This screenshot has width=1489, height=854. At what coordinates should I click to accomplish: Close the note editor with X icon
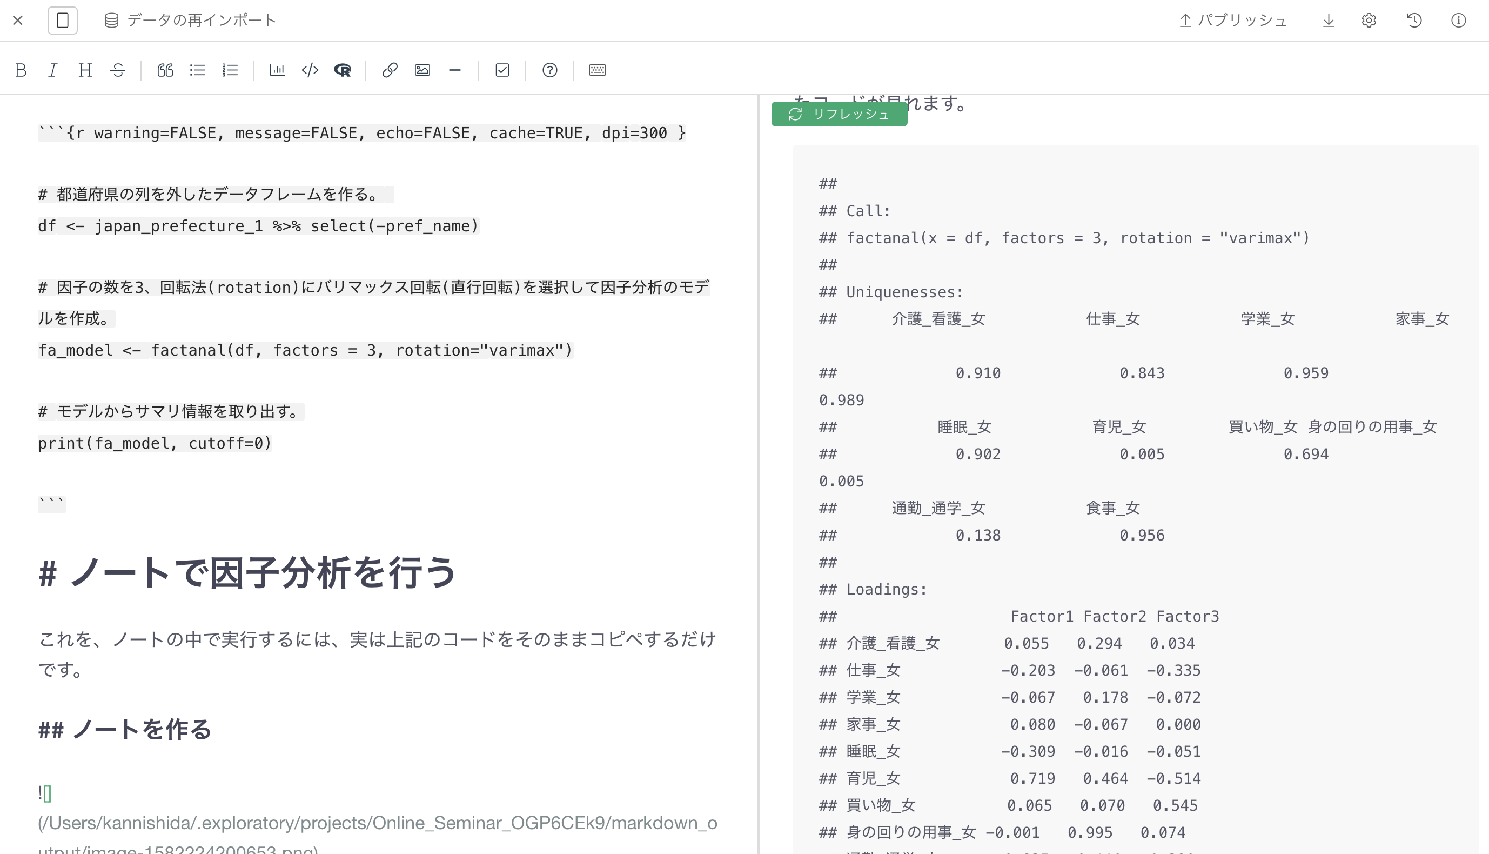18,21
